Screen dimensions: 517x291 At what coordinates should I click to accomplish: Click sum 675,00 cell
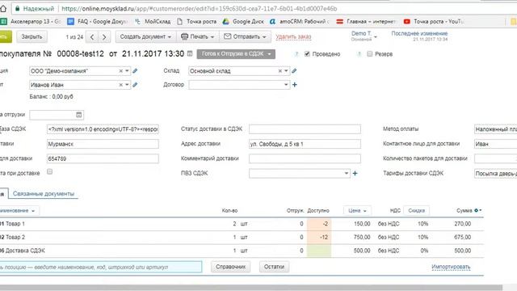(x=462, y=237)
